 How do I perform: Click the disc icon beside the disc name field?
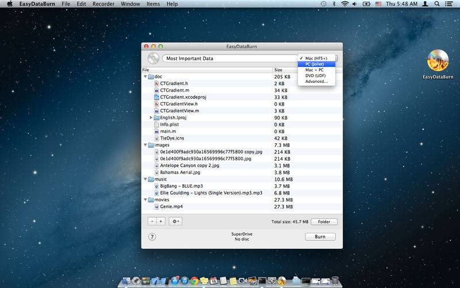[153, 58]
